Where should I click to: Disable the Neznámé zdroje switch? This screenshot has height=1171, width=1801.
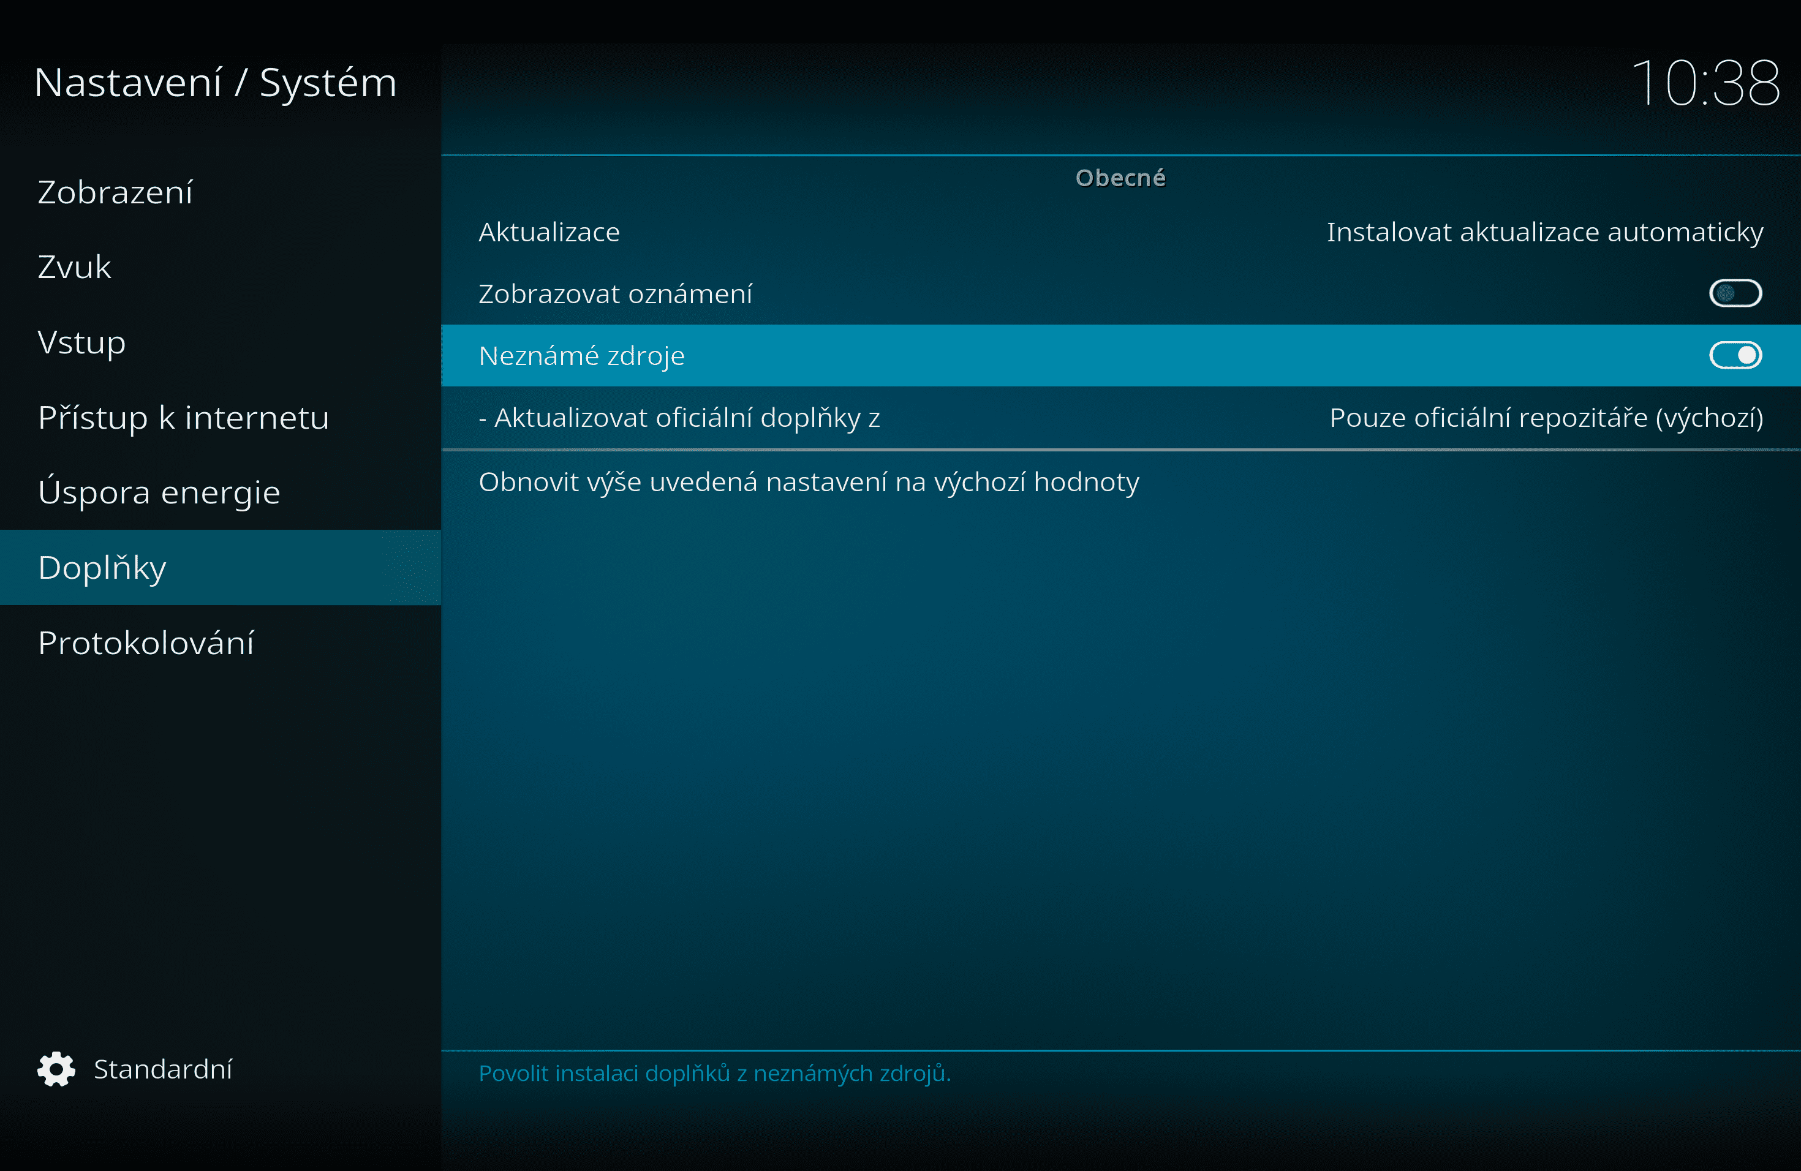(x=1735, y=355)
